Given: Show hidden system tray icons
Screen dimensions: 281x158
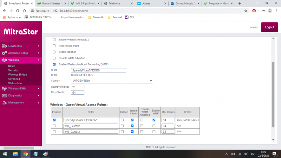Looking at the screenshot, I should point(226,154).
